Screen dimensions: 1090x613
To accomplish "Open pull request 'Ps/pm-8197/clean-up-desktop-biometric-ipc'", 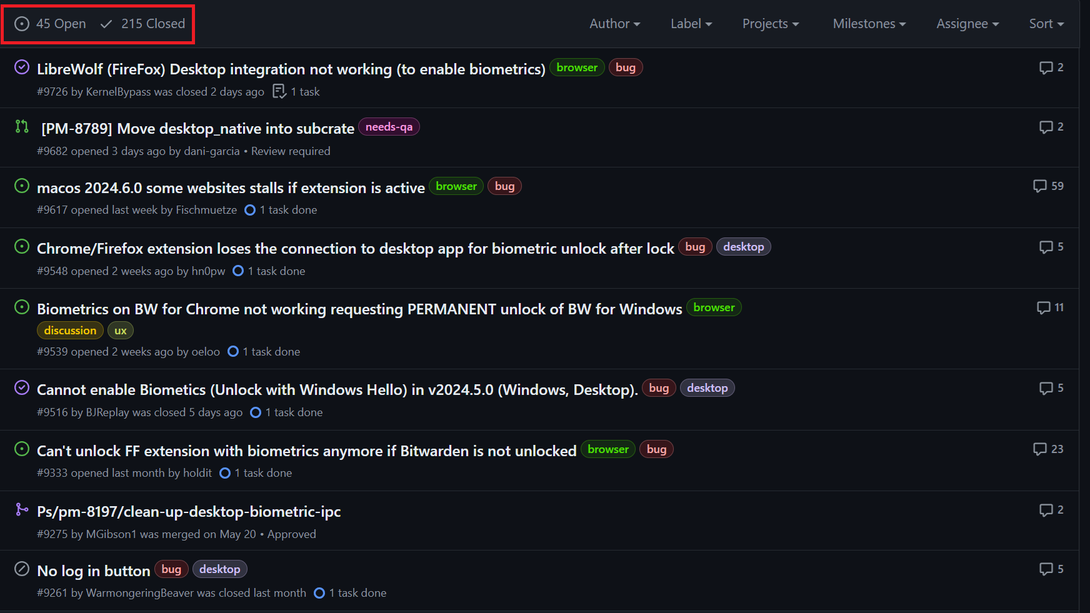I will coord(189,511).
